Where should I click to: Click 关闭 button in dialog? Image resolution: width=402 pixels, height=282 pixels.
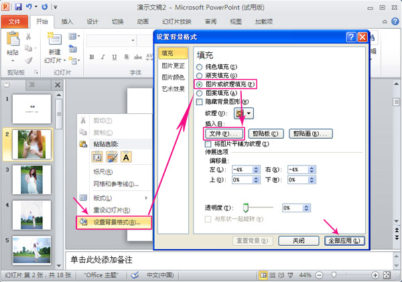[x=299, y=240]
